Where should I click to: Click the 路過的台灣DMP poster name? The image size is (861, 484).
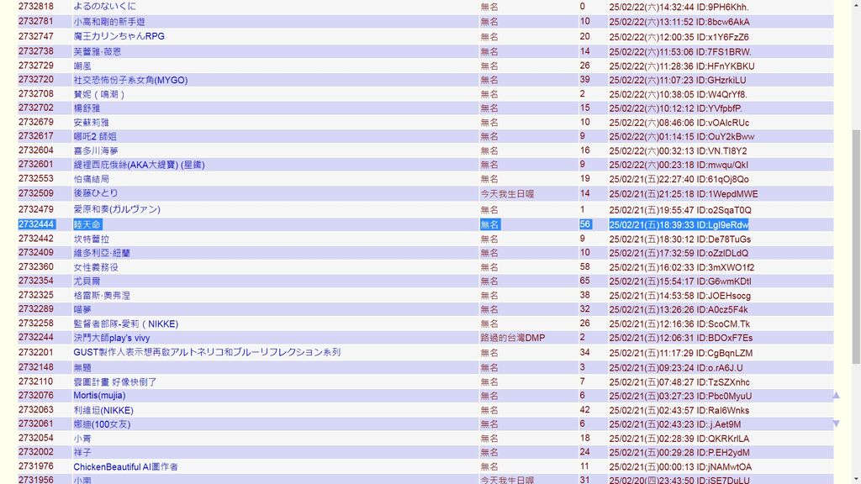pyautogui.click(x=512, y=338)
